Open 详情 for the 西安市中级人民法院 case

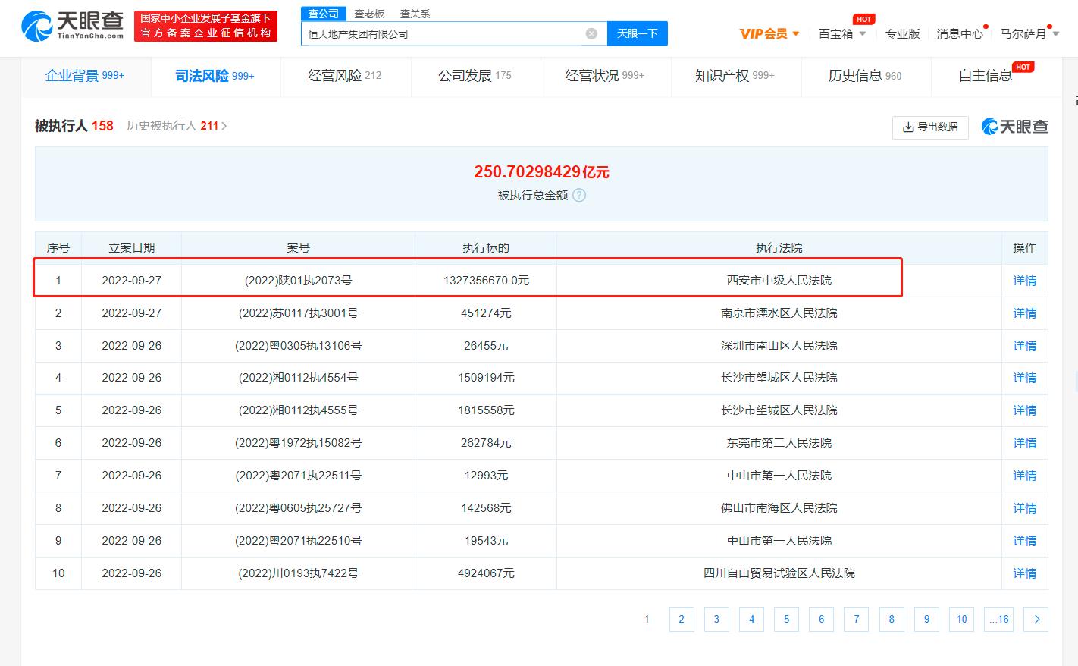(x=1024, y=281)
